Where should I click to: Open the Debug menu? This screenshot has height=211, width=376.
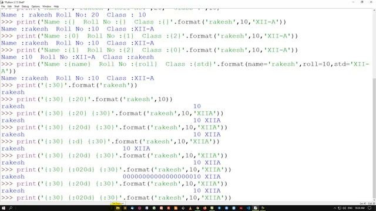click(25, 6)
